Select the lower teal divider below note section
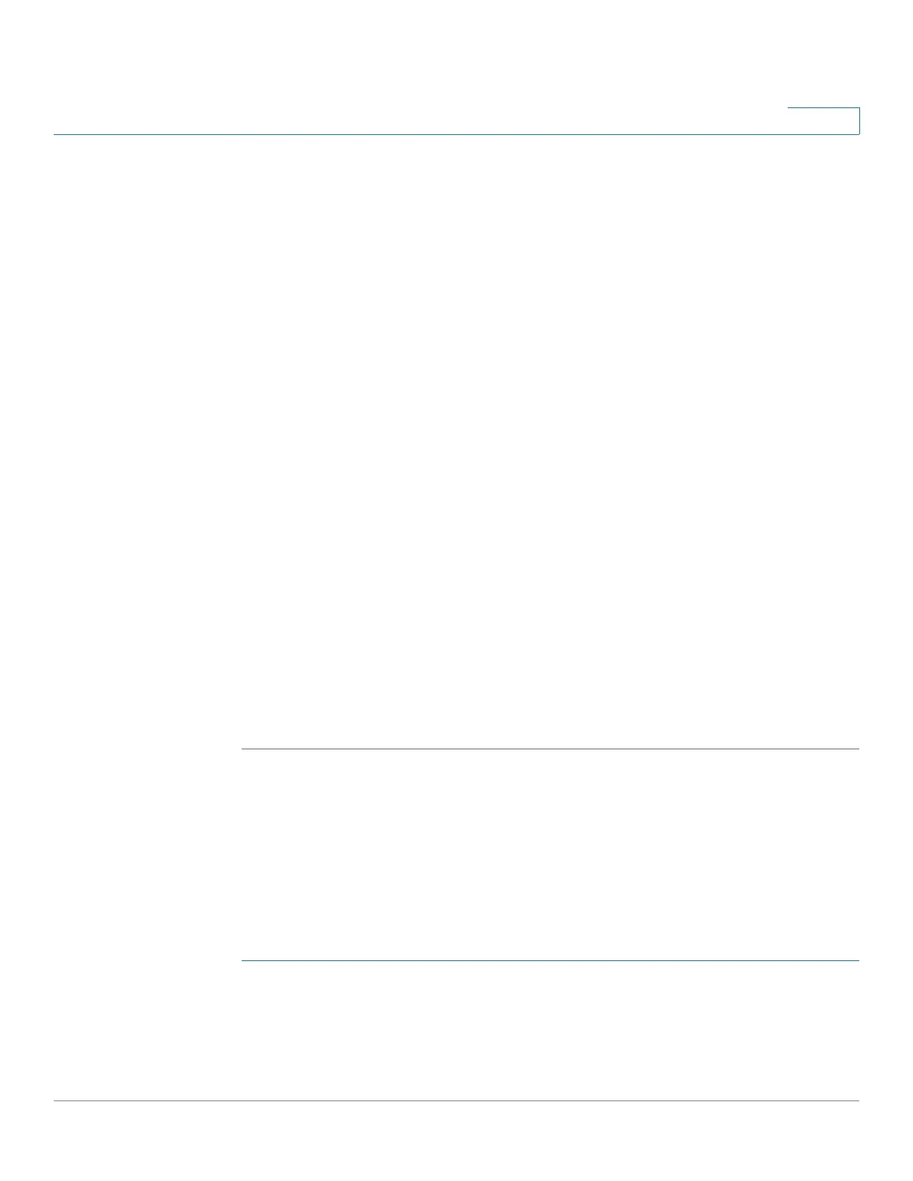This screenshot has height=1181, width=913. (x=550, y=960)
